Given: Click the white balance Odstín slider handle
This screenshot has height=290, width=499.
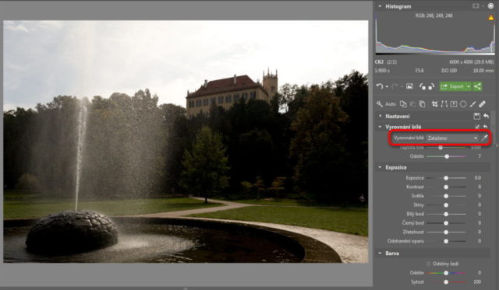Looking at the screenshot, I should pyautogui.click(x=447, y=156).
